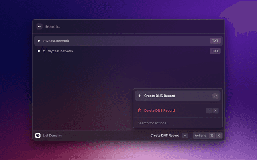257x160 pixels.
Task: Click the bullet icon of the first record
Action: click(39, 41)
